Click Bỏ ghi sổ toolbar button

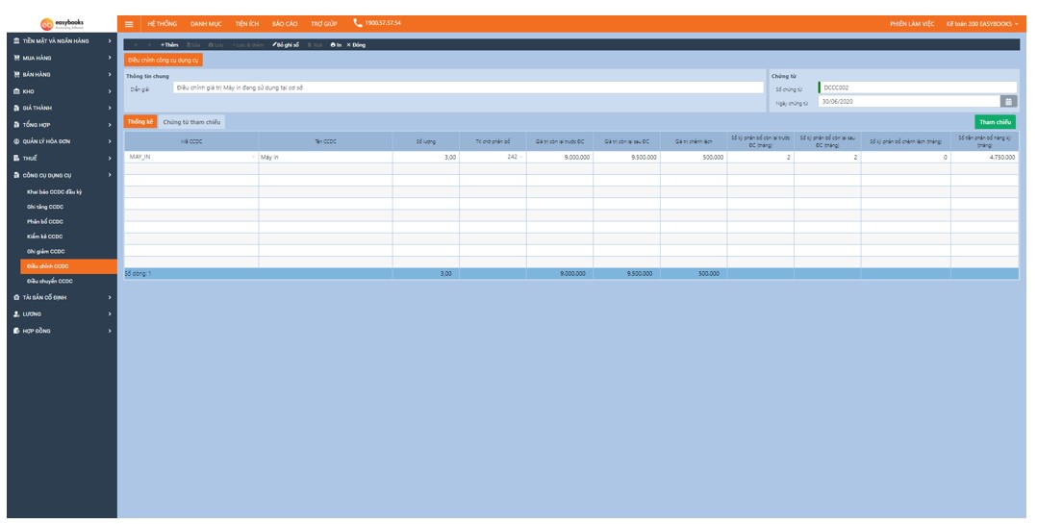click(x=286, y=45)
